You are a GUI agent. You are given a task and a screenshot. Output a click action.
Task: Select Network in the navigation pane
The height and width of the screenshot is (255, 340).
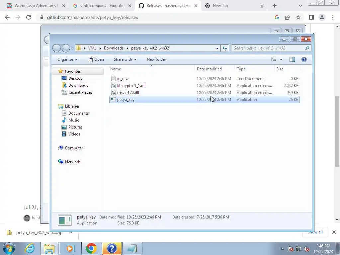coord(72,162)
